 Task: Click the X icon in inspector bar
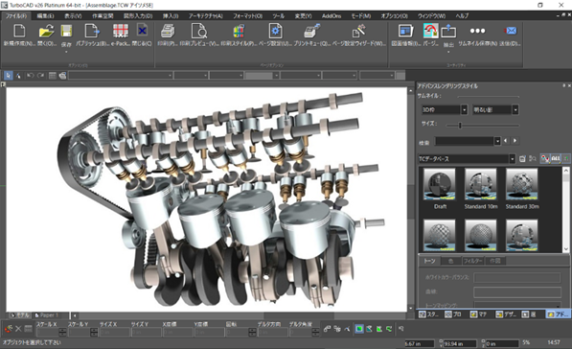(18, 329)
